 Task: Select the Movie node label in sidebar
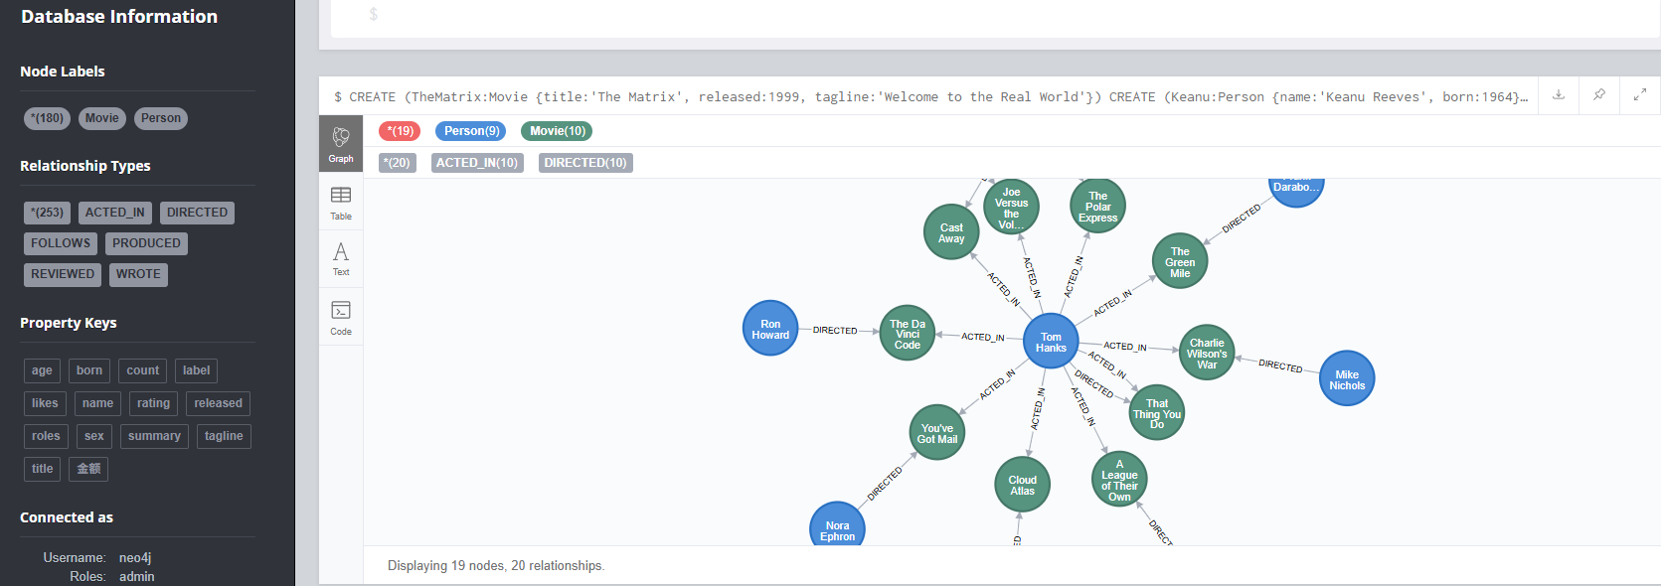pos(101,118)
